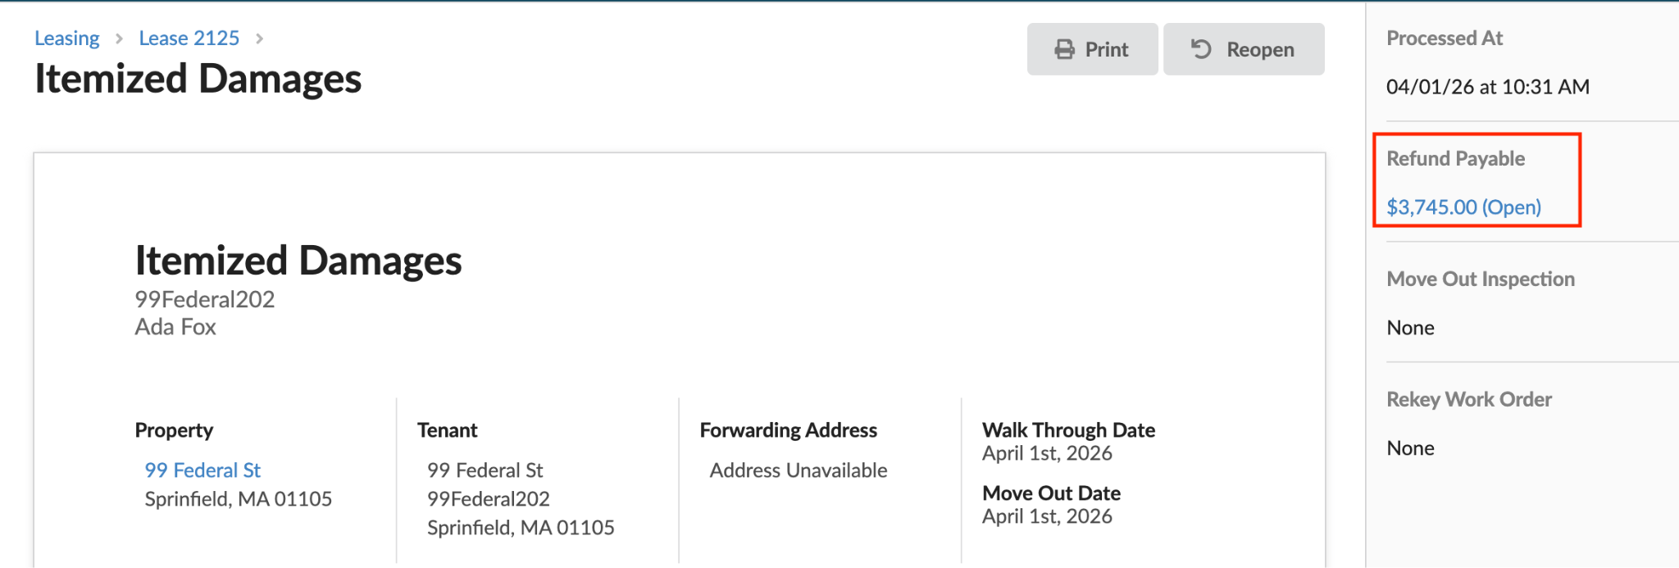Image resolution: width=1679 pixels, height=568 pixels.
Task: Open the Leasing breadcrumb link
Action: (66, 39)
